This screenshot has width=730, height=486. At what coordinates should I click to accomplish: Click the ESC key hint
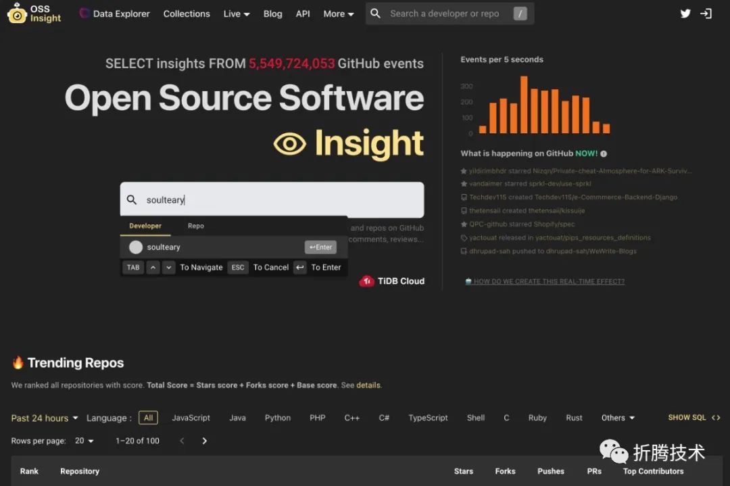(238, 267)
